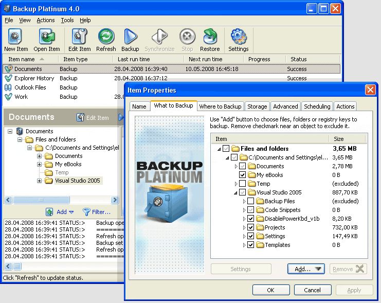Viewport: 381px width, 303px height.
Task: Uncheck the Settings folder checkbox in tree
Action: tap(250, 236)
